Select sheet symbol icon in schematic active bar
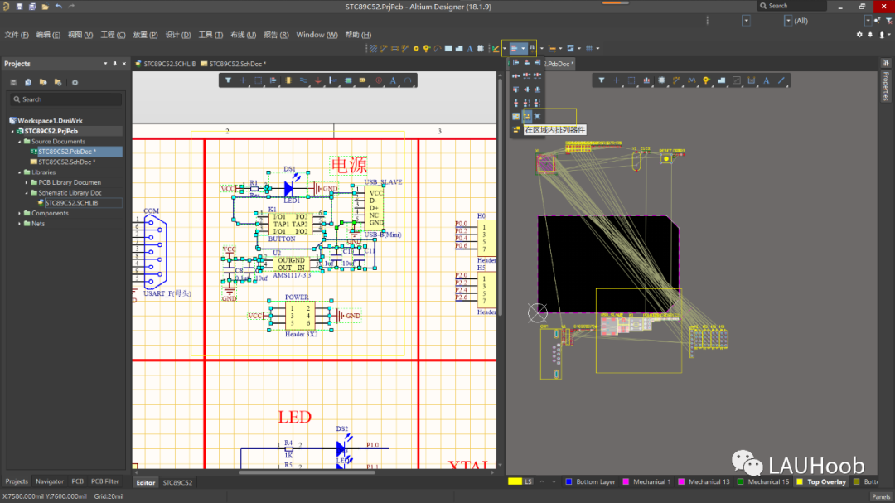This screenshot has height=503, width=895. pos(348,80)
